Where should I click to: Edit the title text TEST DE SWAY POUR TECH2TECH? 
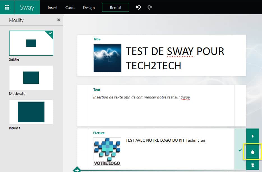tap(175, 58)
